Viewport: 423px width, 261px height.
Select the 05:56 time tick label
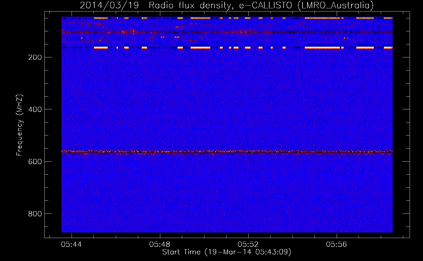pos(336,245)
